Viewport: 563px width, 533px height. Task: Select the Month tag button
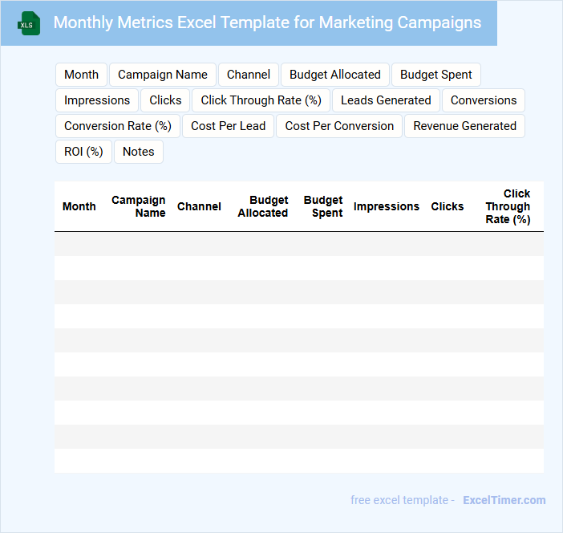81,75
